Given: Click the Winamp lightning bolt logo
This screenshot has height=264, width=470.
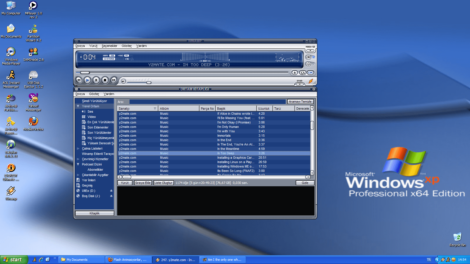Looking at the screenshot, I should tap(311, 81).
